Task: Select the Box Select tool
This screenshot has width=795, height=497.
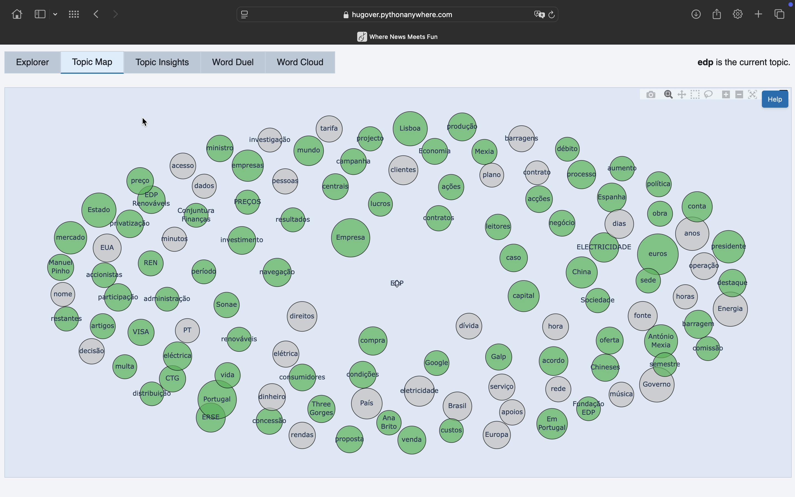Action: 695,95
